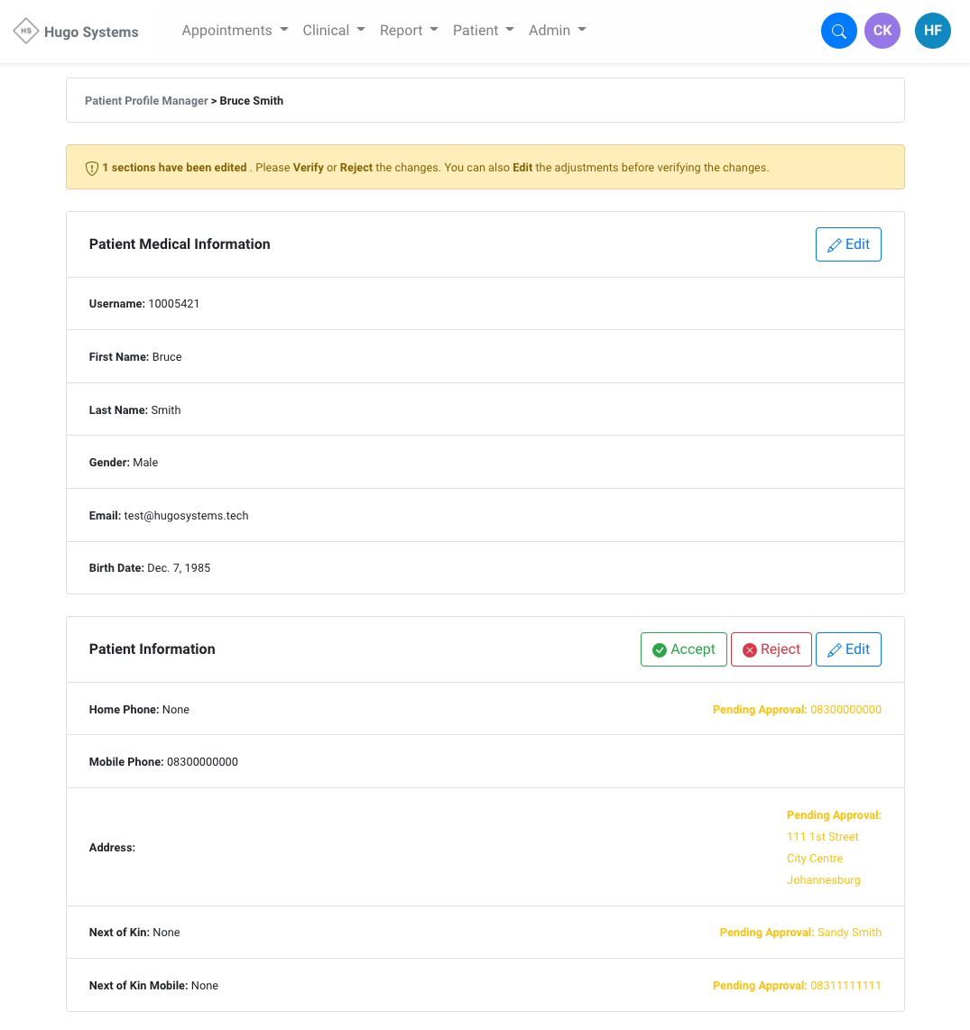Open the HF user avatar menu
The image size is (970, 1030).
point(932,31)
